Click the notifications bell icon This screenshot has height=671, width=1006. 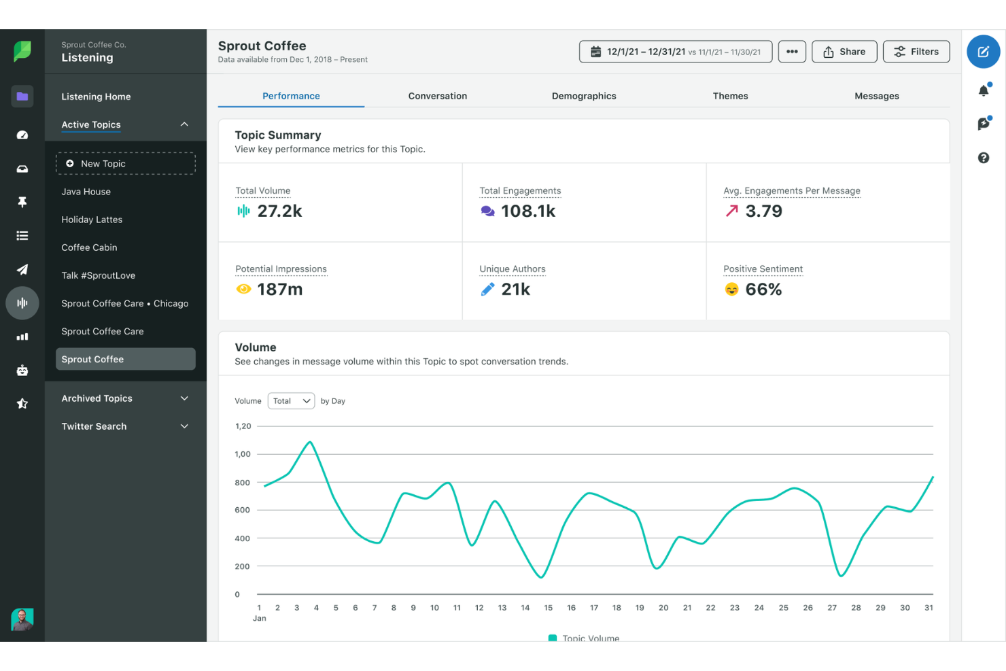click(x=984, y=90)
